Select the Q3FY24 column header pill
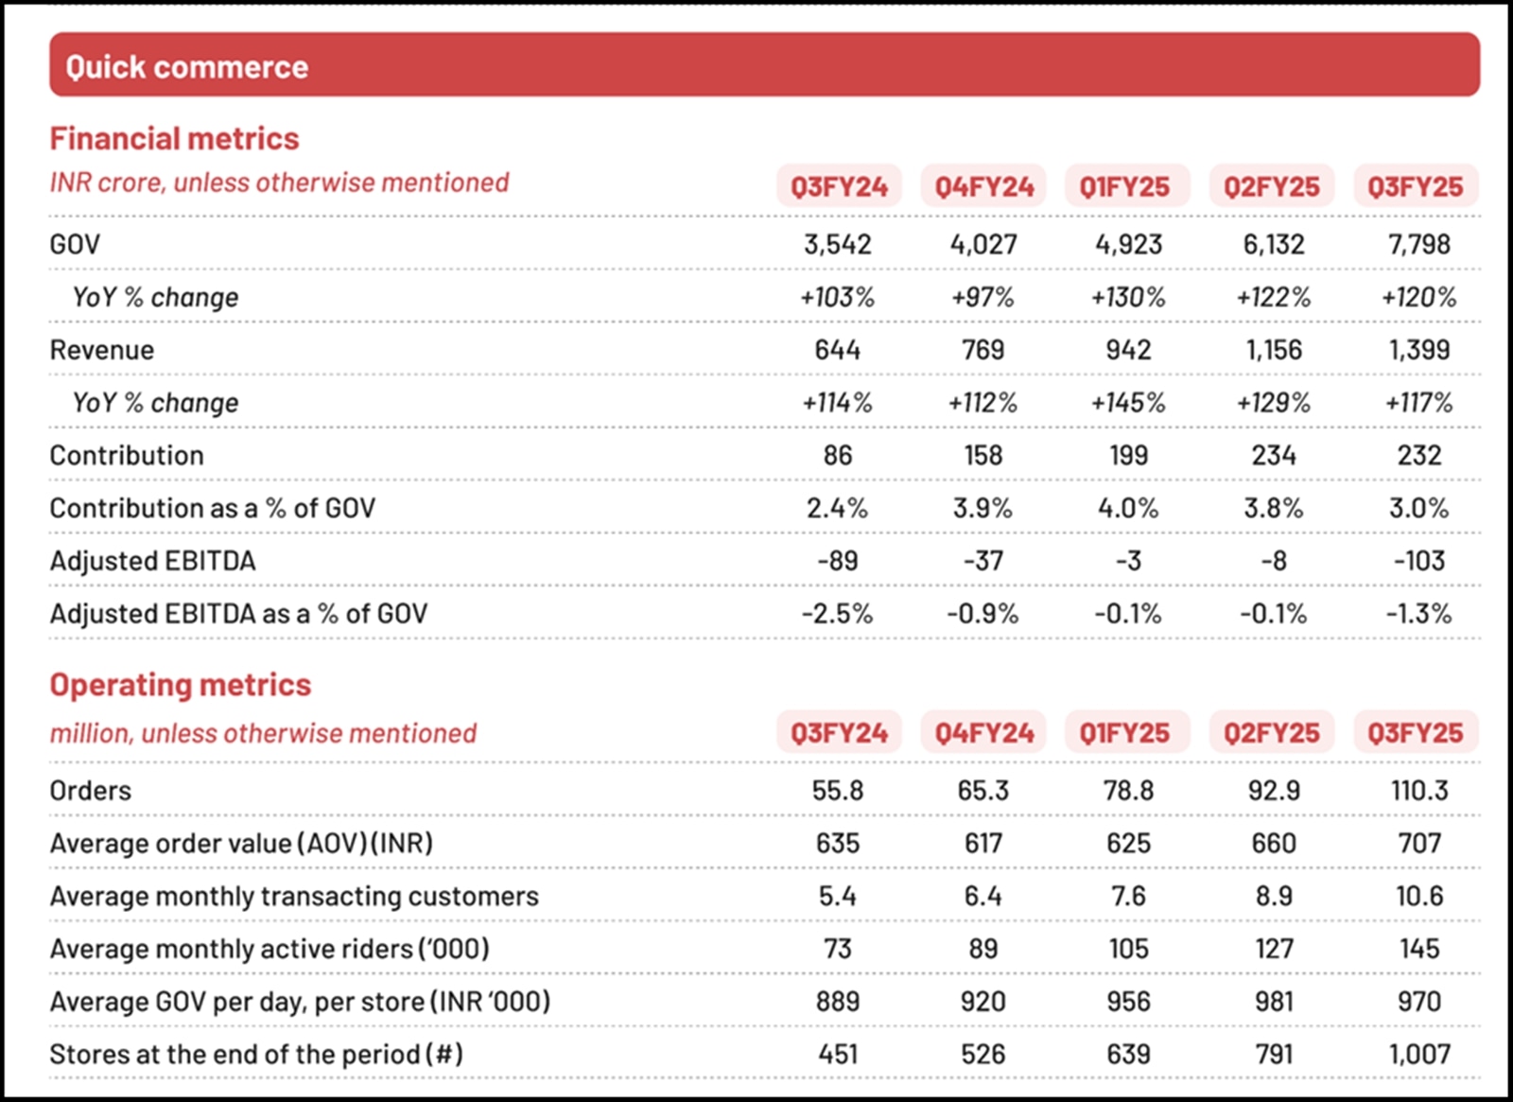 (x=837, y=186)
